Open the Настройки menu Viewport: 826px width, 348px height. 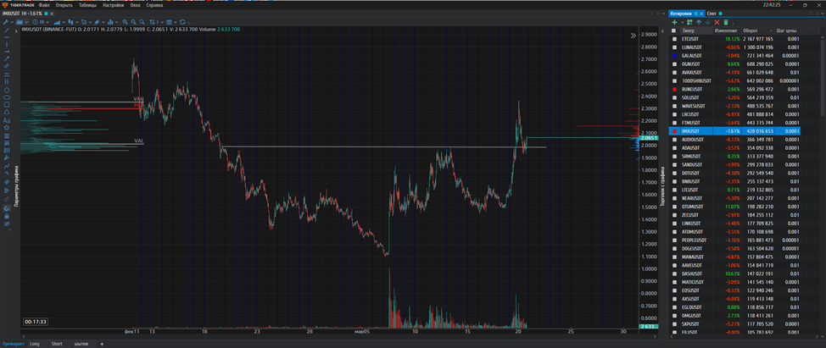click(x=114, y=5)
